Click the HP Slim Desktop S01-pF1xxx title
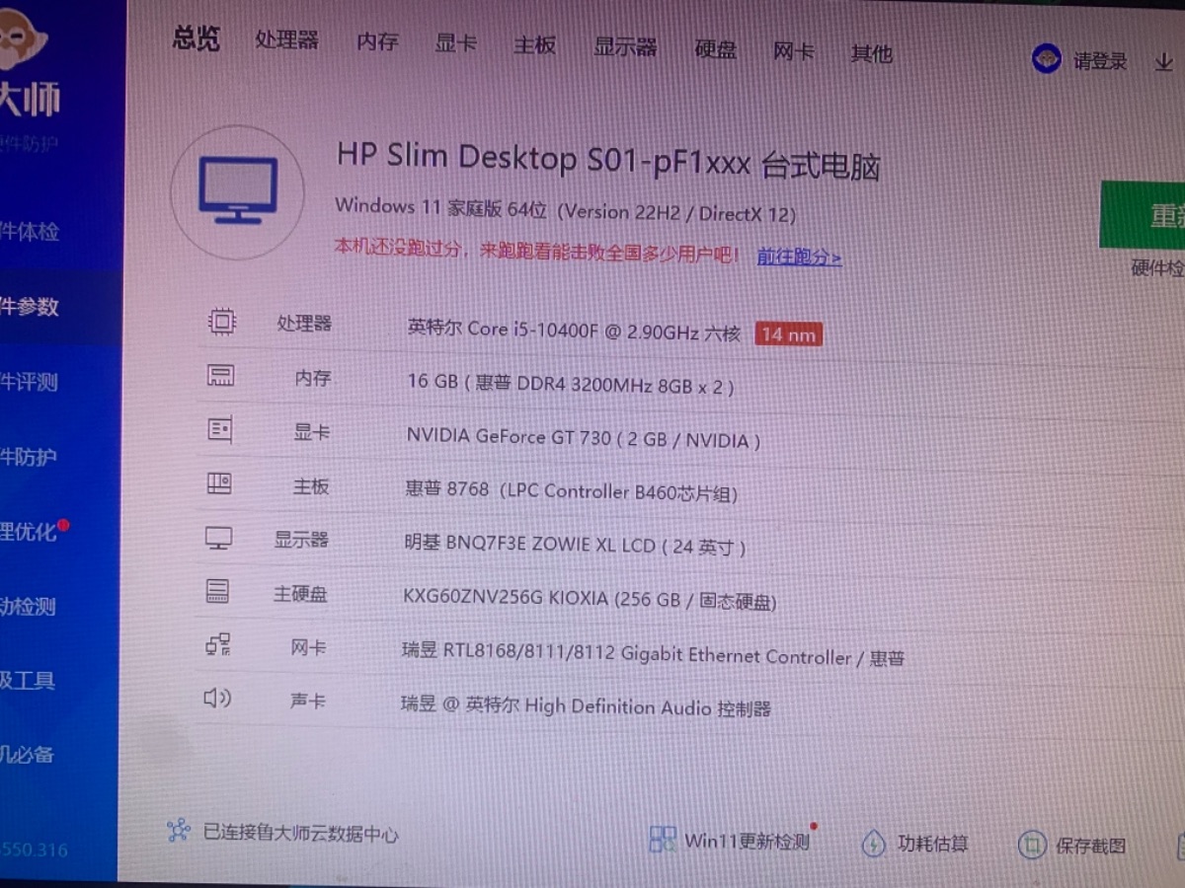Image resolution: width=1185 pixels, height=888 pixels. (x=608, y=161)
